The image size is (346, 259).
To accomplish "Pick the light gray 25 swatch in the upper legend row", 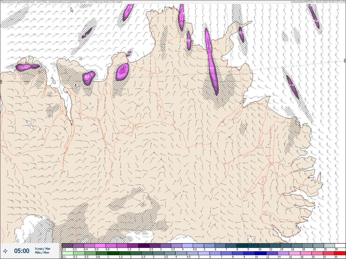I will coord(329,245).
